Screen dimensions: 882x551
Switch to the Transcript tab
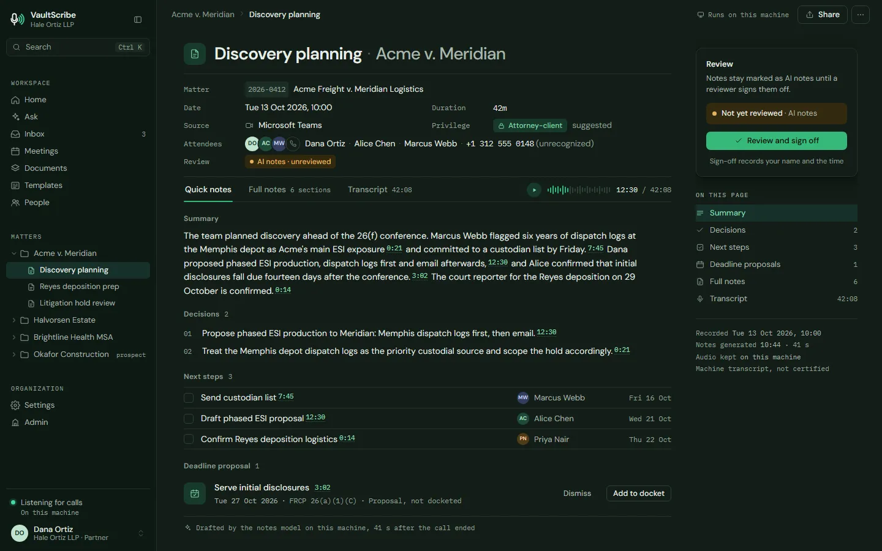pyautogui.click(x=380, y=190)
